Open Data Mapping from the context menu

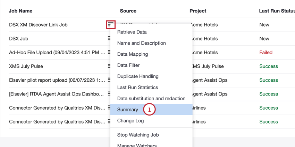(x=133, y=54)
